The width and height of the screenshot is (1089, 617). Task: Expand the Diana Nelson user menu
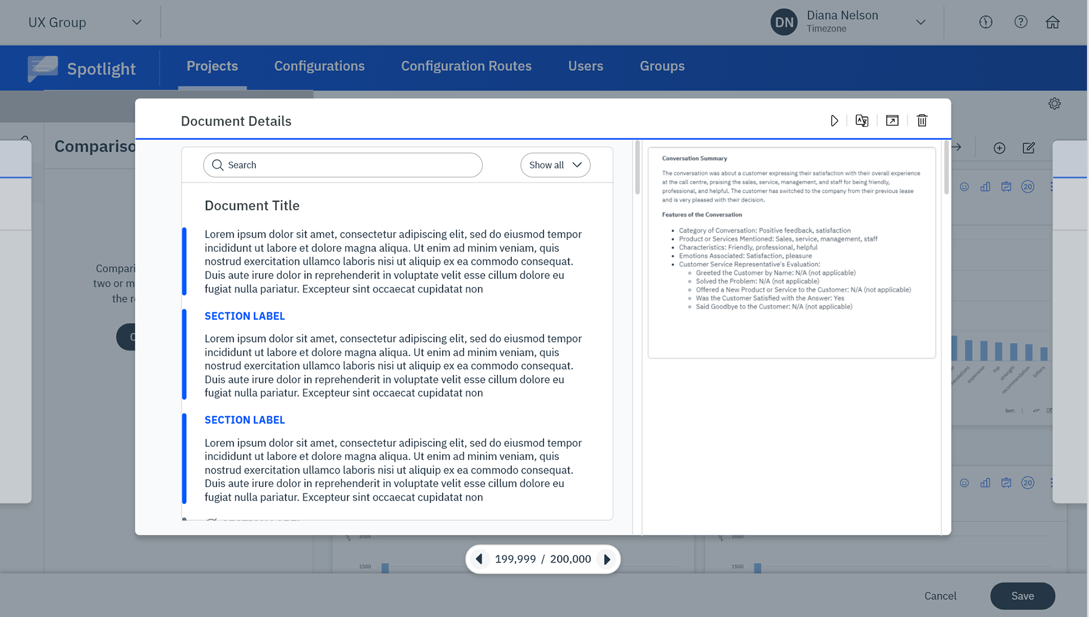[921, 22]
